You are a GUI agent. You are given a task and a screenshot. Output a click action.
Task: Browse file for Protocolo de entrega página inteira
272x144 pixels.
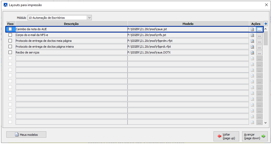click(x=259, y=47)
